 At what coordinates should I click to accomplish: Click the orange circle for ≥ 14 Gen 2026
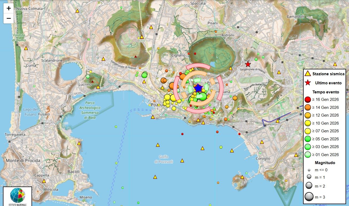click(308, 107)
